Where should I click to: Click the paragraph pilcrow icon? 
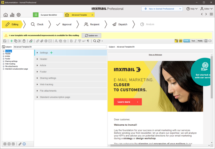coord(88,41)
